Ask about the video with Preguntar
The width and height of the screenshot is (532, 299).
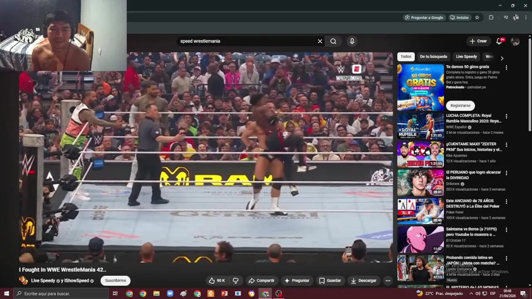297,281
